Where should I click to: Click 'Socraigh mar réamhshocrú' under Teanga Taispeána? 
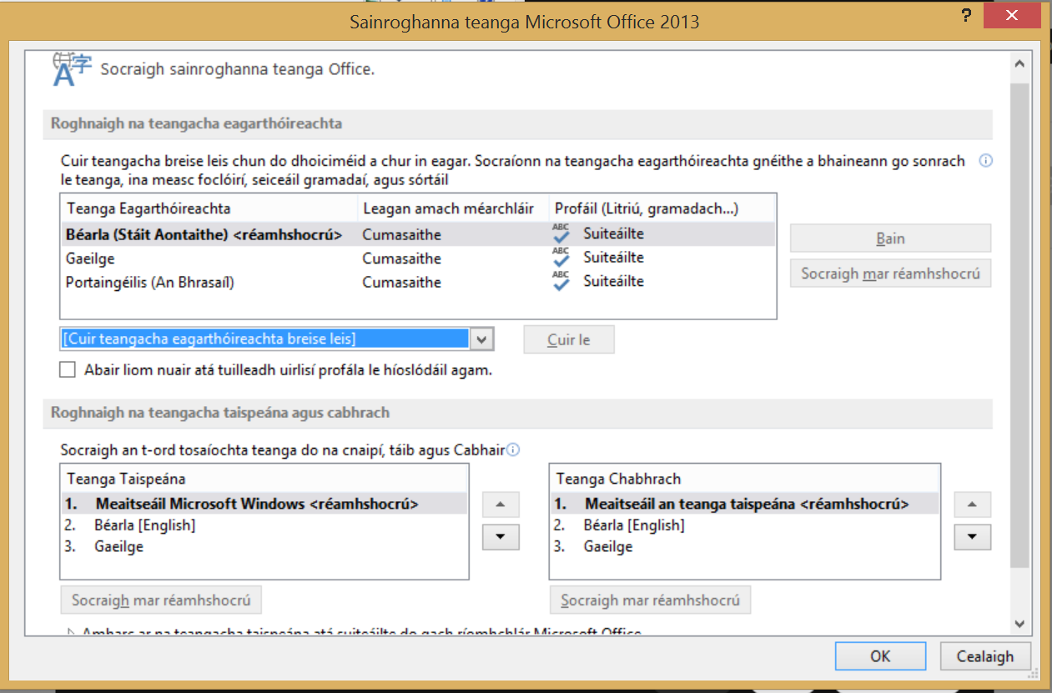click(161, 600)
